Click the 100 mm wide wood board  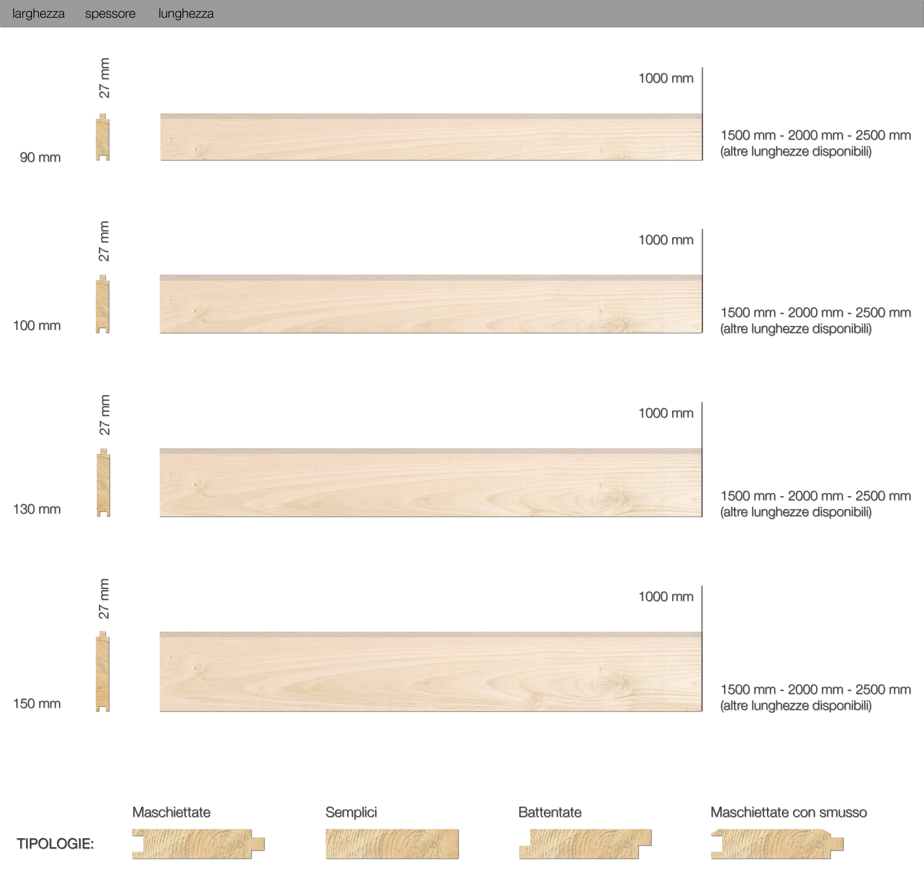click(x=431, y=304)
